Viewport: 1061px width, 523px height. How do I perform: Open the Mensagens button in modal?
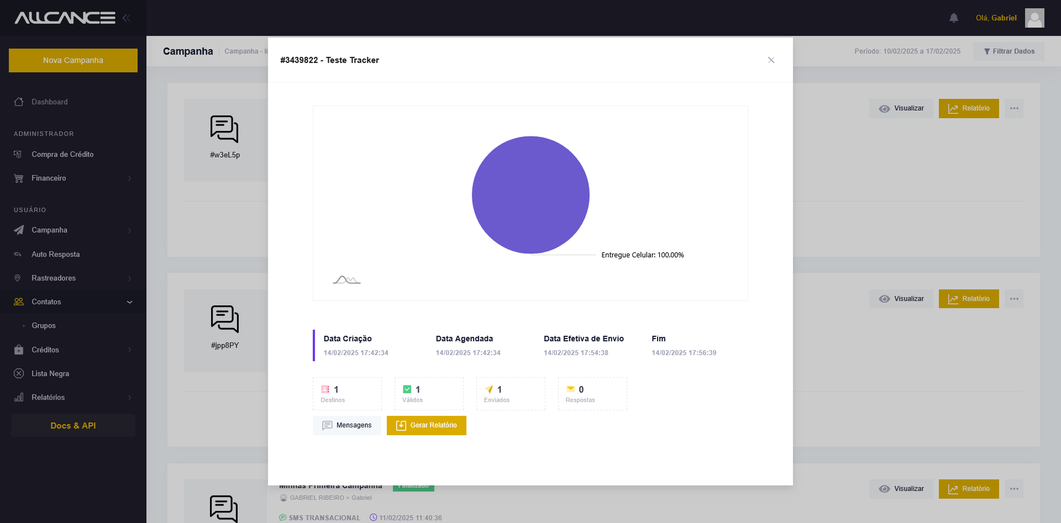point(346,425)
